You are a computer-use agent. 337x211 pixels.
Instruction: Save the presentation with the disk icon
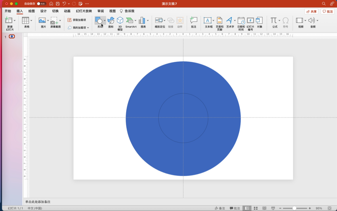click(x=58, y=4)
